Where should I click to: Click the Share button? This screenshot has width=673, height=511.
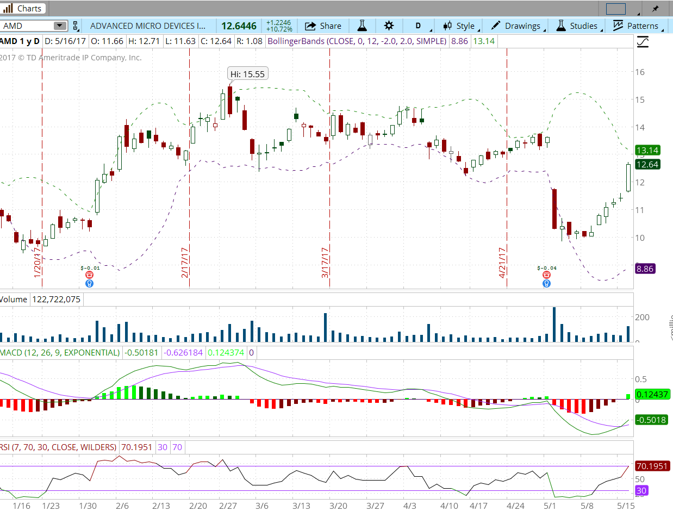pos(323,26)
